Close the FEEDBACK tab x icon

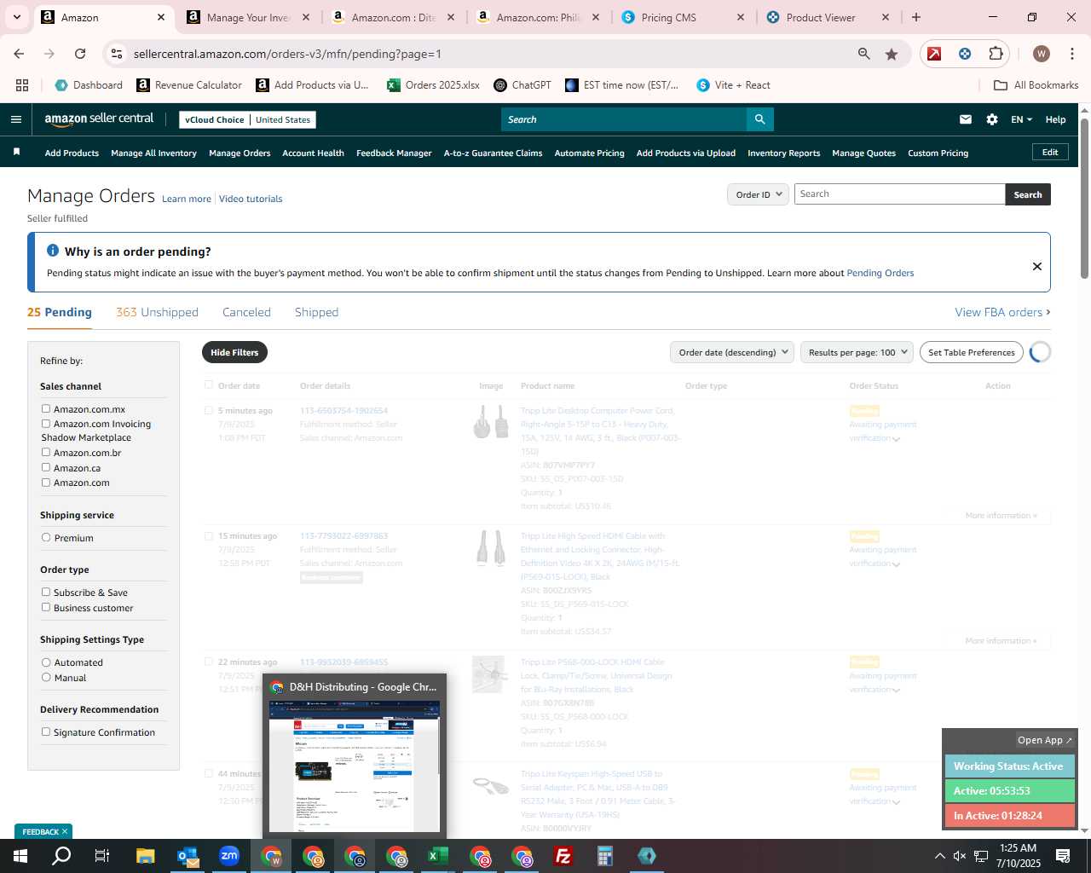point(64,831)
